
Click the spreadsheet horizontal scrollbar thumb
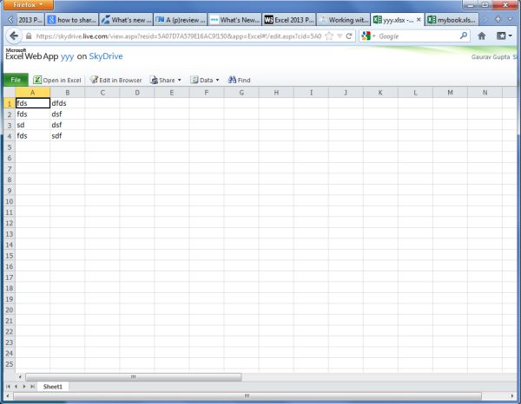click(134, 377)
